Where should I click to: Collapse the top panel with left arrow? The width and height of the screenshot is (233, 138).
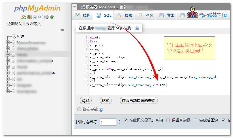pos(75,7)
